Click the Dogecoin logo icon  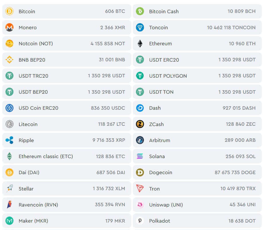point(140,172)
